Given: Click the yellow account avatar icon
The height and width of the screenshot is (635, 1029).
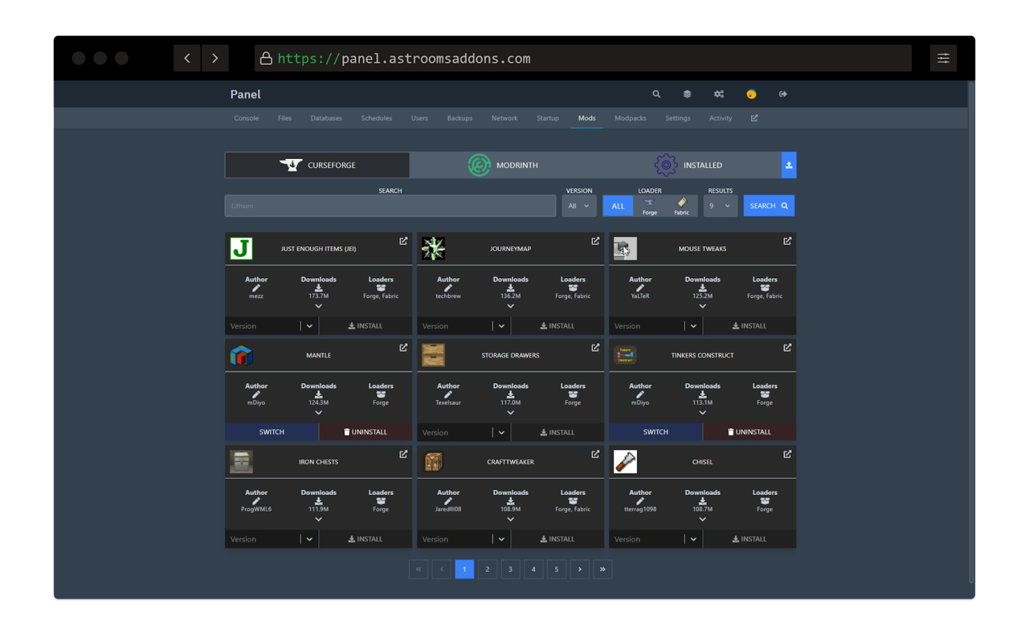Looking at the screenshot, I should tap(751, 94).
